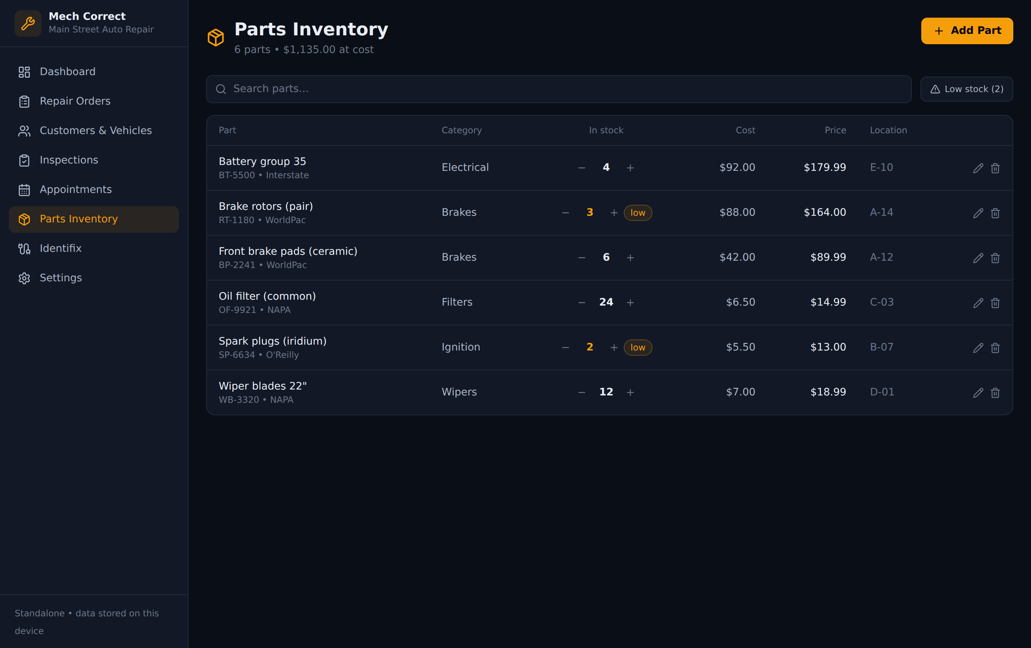Click the $179.99 price value
The image size is (1031, 648).
tap(825, 168)
